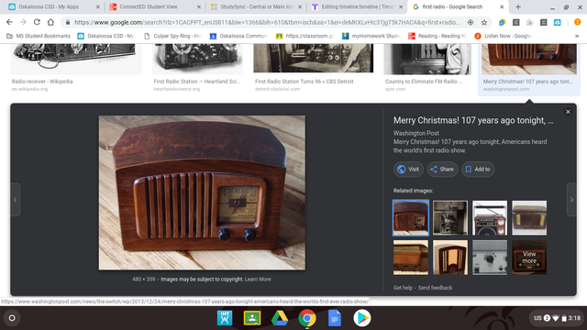Expand the hidden bookmarks chevron
Image resolution: width=587 pixels, height=330 pixels.
pos(577,36)
